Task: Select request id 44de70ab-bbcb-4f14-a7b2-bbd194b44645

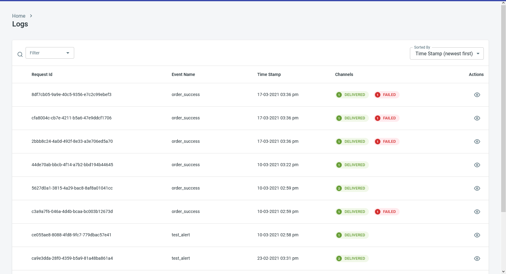Action: pos(72,165)
